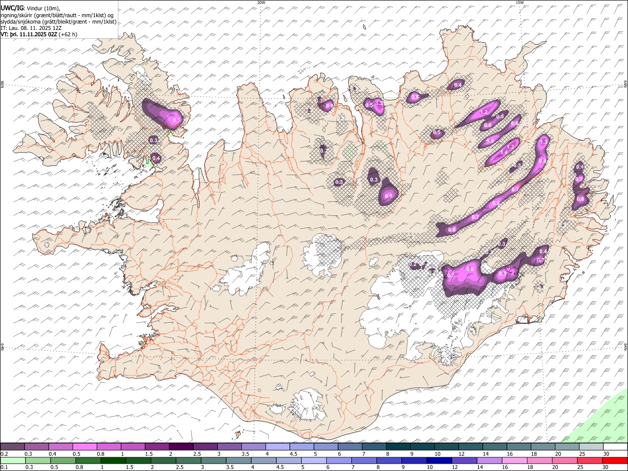Select the 14–16 violet rain swatch
The width and height of the screenshot is (628, 471).
coord(489,461)
